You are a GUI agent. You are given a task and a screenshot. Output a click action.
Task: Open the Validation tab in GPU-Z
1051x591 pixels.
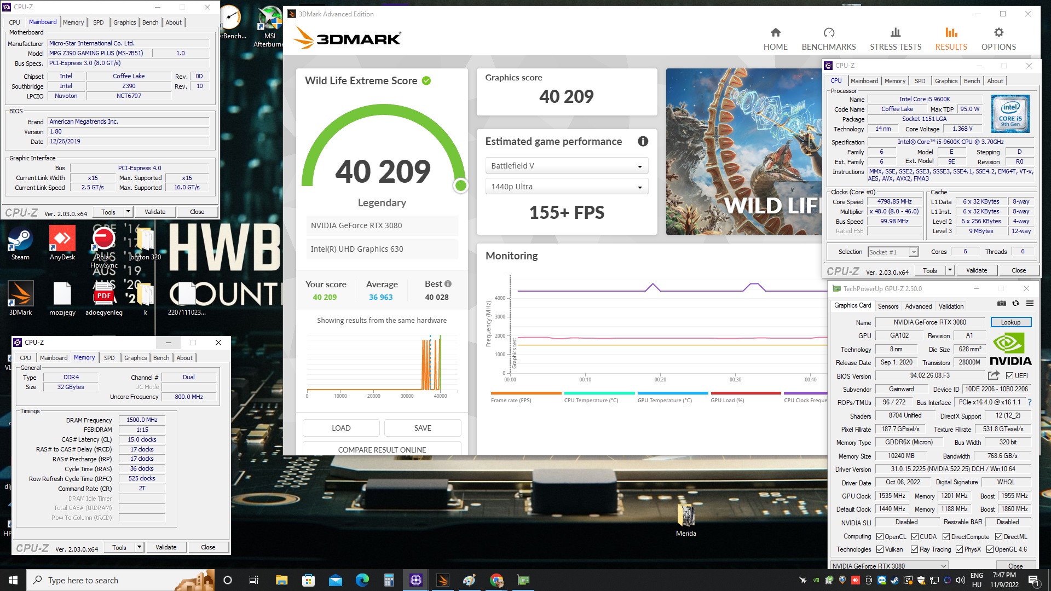click(x=951, y=306)
